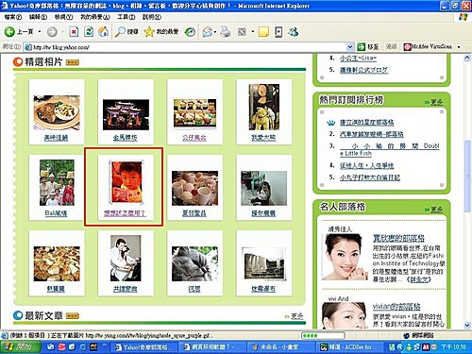Image resolution: width=472 pixels, height=354 pixels.
Task: Click the green Go (移至) button
Action: tap(368, 47)
